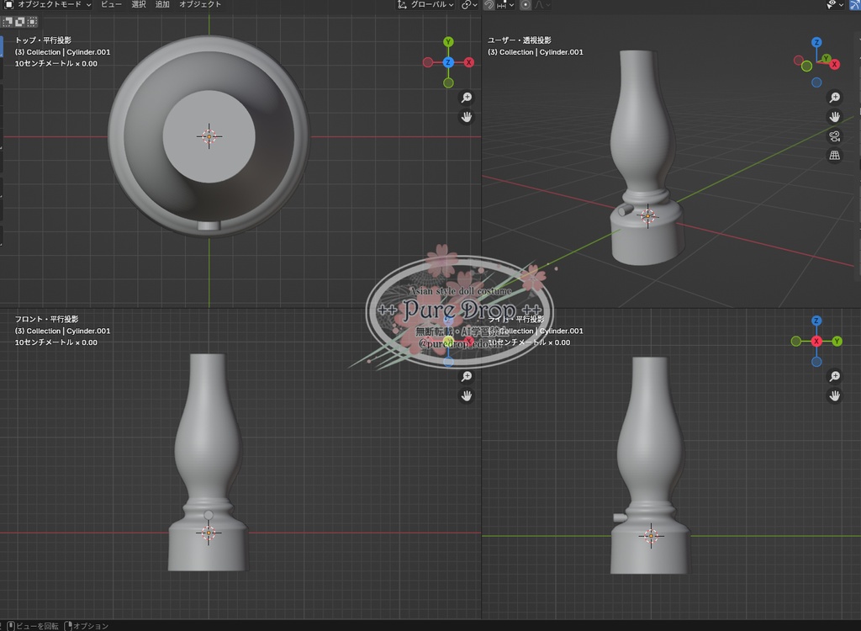Click the pan hand in the perspective view
Screen dimensions: 861x631
[x=835, y=117]
